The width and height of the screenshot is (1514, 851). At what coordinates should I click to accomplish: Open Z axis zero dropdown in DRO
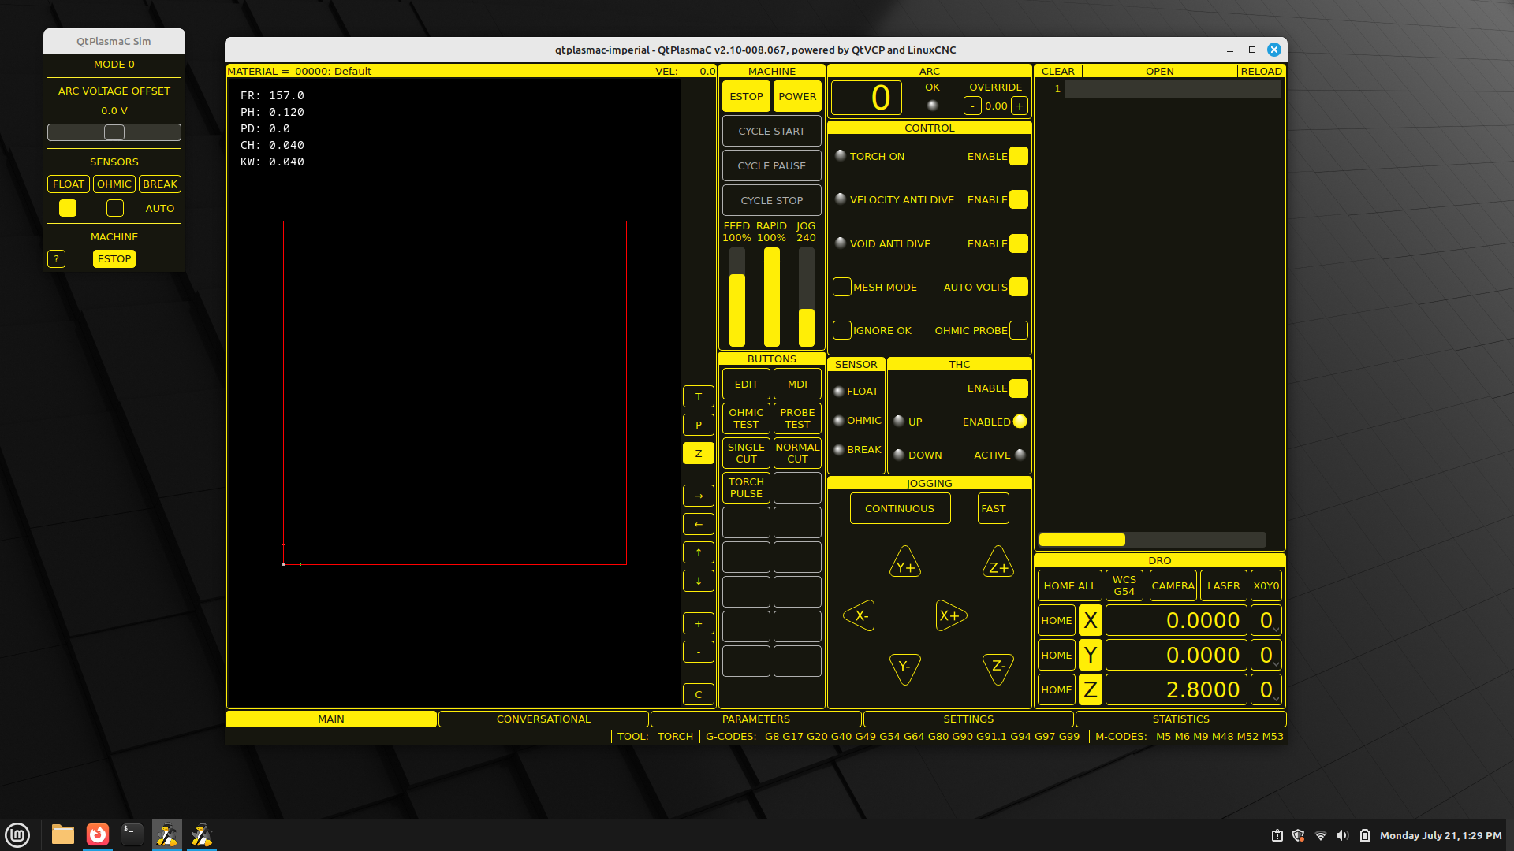[x=1266, y=689]
